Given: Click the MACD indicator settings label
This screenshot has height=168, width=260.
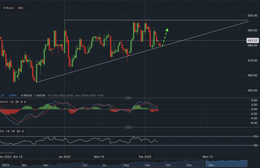Looking at the screenshot, I should coord(10,102).
